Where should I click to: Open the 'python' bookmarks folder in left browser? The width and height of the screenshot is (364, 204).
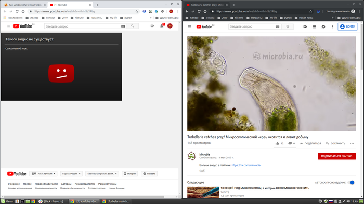click(x=126, y=18)
